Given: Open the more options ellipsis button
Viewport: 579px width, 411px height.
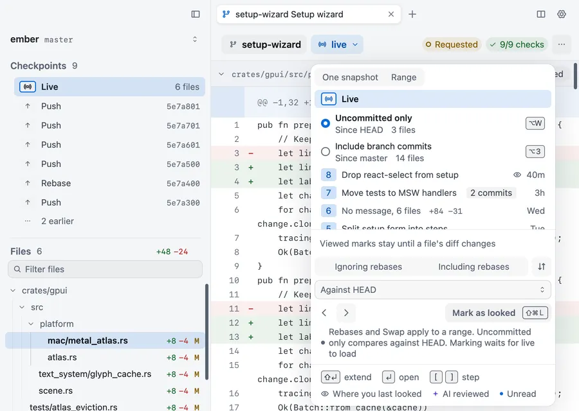Looking at the screenshot, I should coord(561,44).
